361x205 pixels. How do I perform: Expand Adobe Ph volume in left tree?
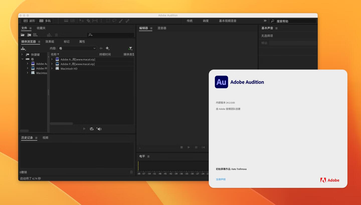(28, 68)
